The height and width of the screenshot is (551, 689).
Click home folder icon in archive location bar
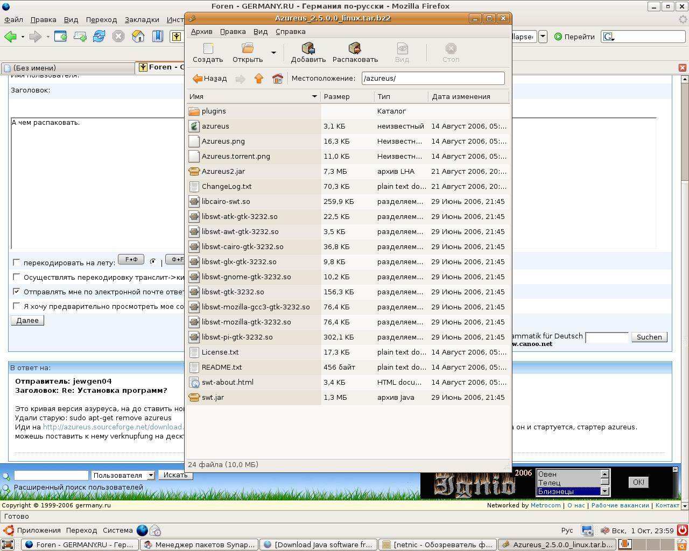click(278, 79)
